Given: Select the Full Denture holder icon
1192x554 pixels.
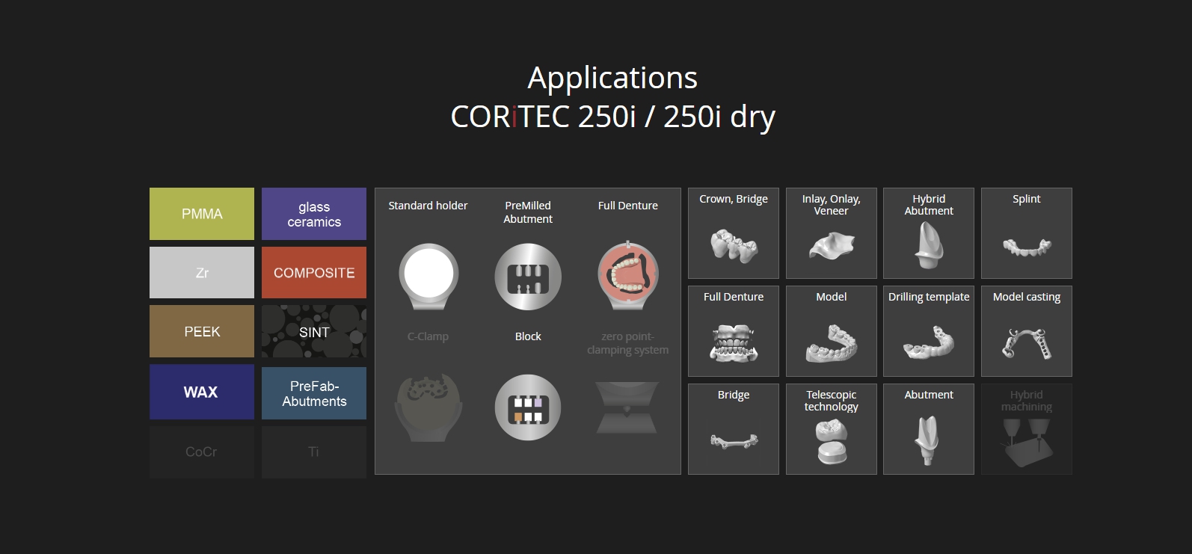Looking at the screenshot, I should (628, 275).
